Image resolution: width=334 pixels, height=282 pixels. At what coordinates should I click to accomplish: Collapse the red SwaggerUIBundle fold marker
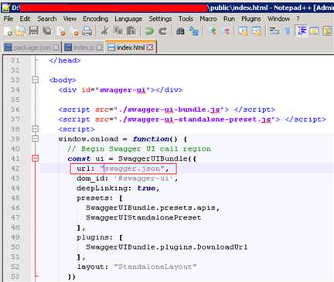(x=35, y=158)
